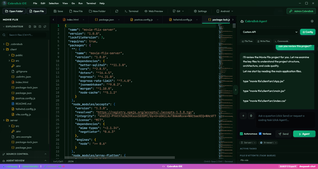Focus the Search files input

coord(27,35)
